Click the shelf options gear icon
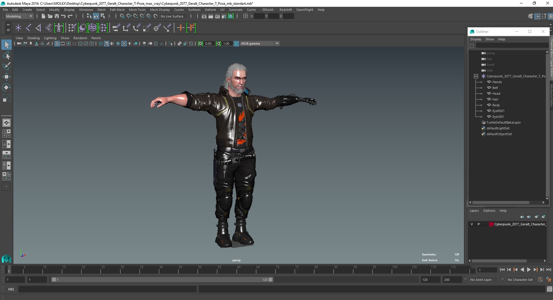The height and width of the screenshot is (300, 553). point(8,30)
